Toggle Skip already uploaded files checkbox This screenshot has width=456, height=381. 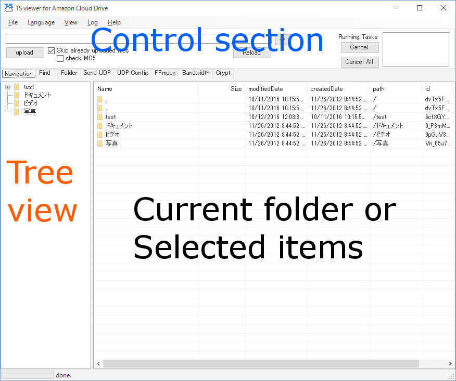tap(52, 50)
